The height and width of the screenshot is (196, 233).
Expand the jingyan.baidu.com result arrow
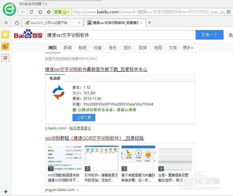pos(77,190)
